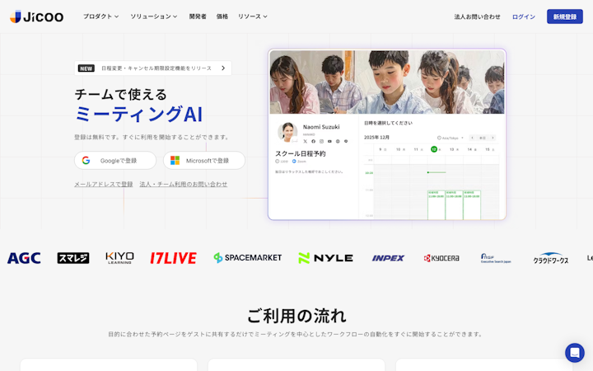The height and width of the screenshot is (371, 593).
Task: Click the スマレジ logo
Action: 73,258
